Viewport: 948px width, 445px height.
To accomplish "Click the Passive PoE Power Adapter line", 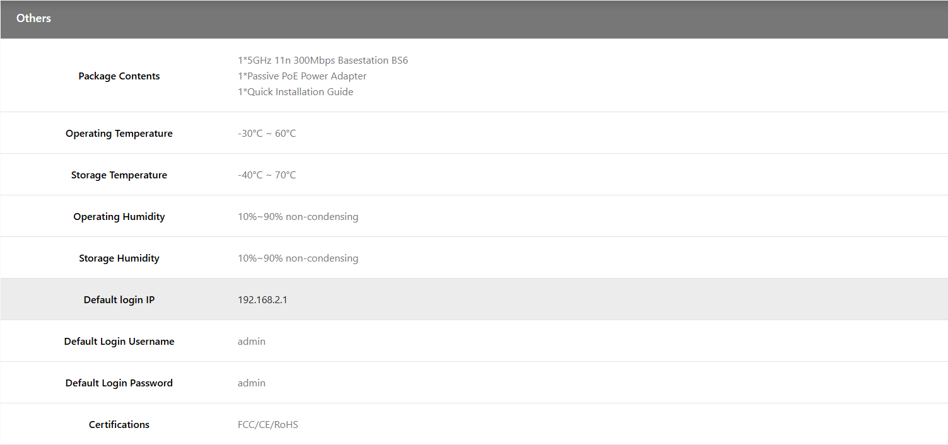I will click(x=301, y=76).
